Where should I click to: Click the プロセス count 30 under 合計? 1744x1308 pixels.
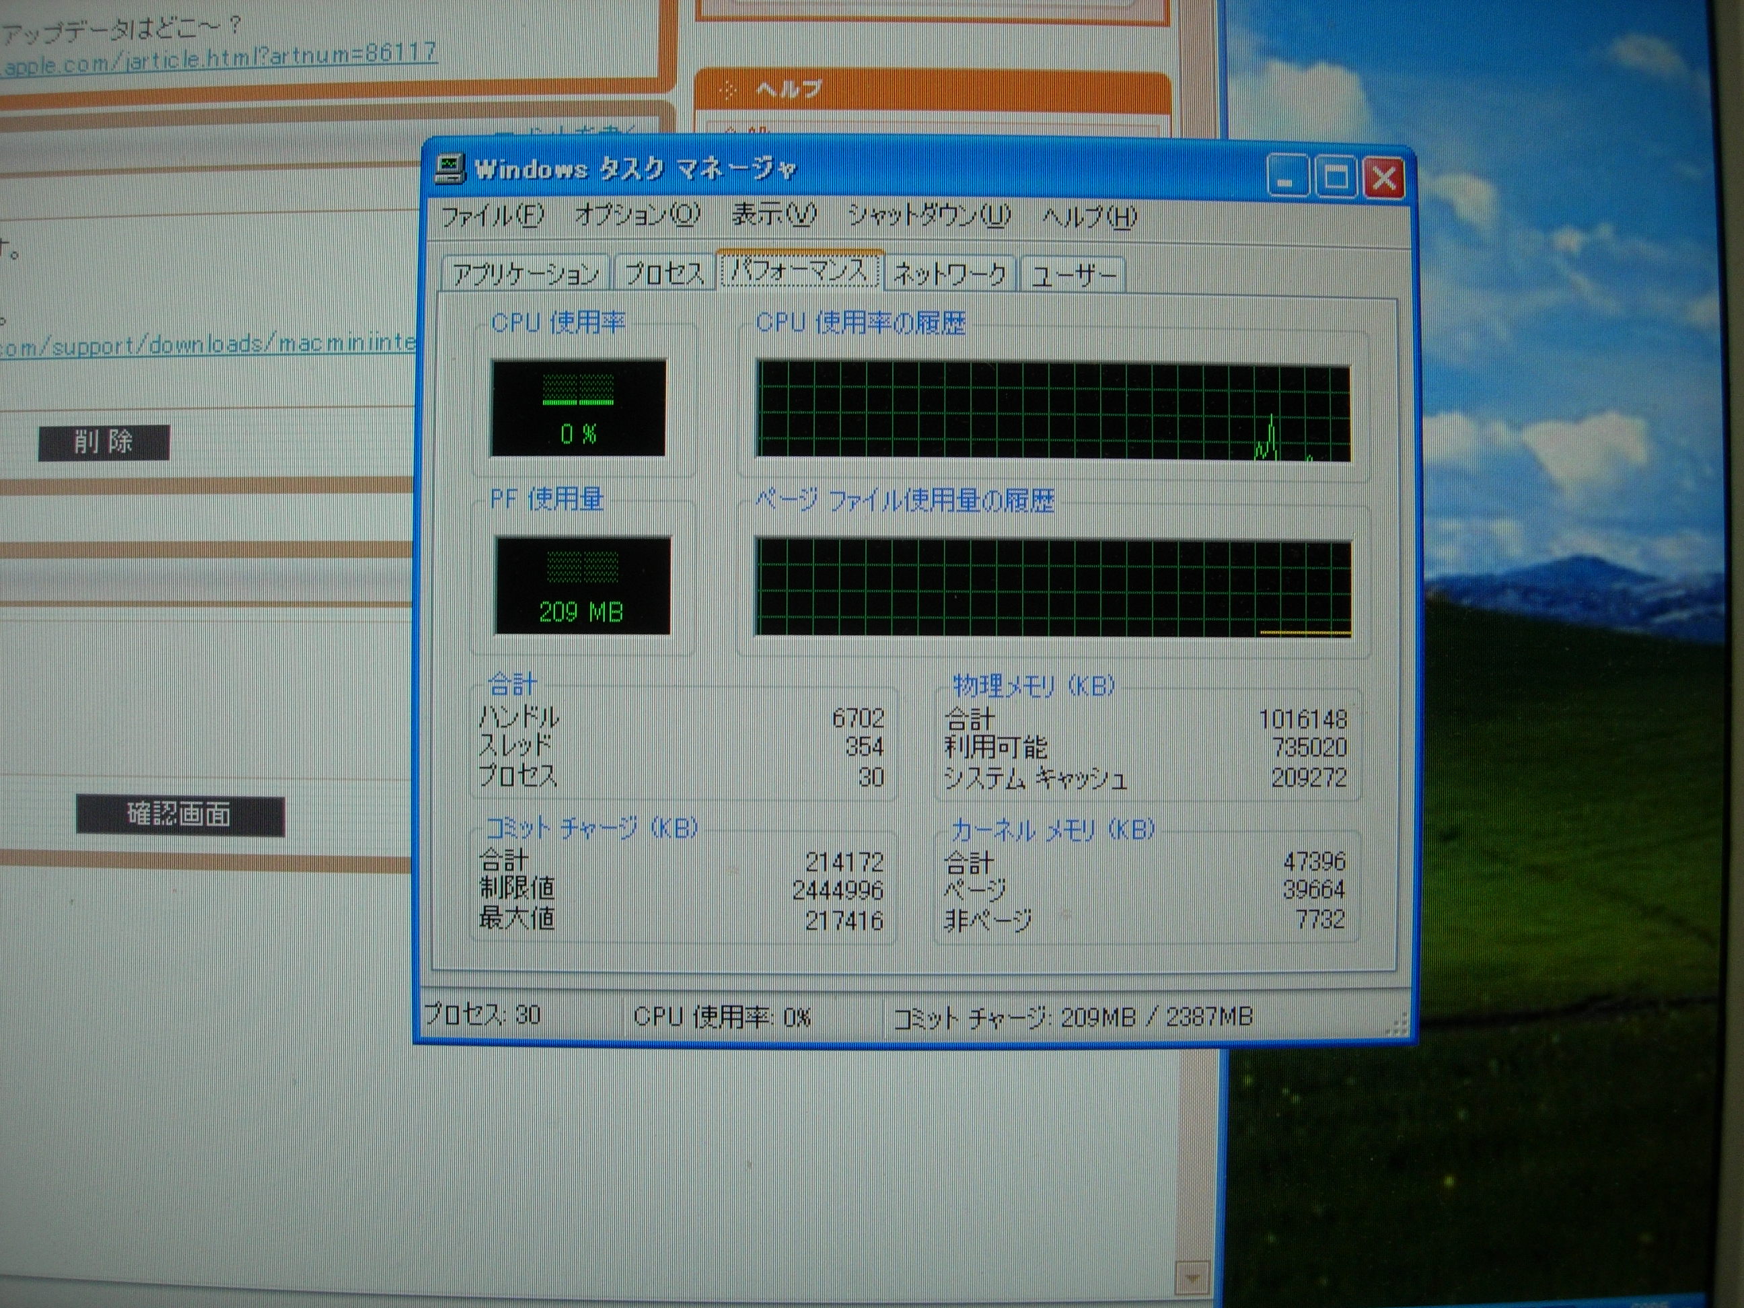pyautogui.click(x=871, y=777)
